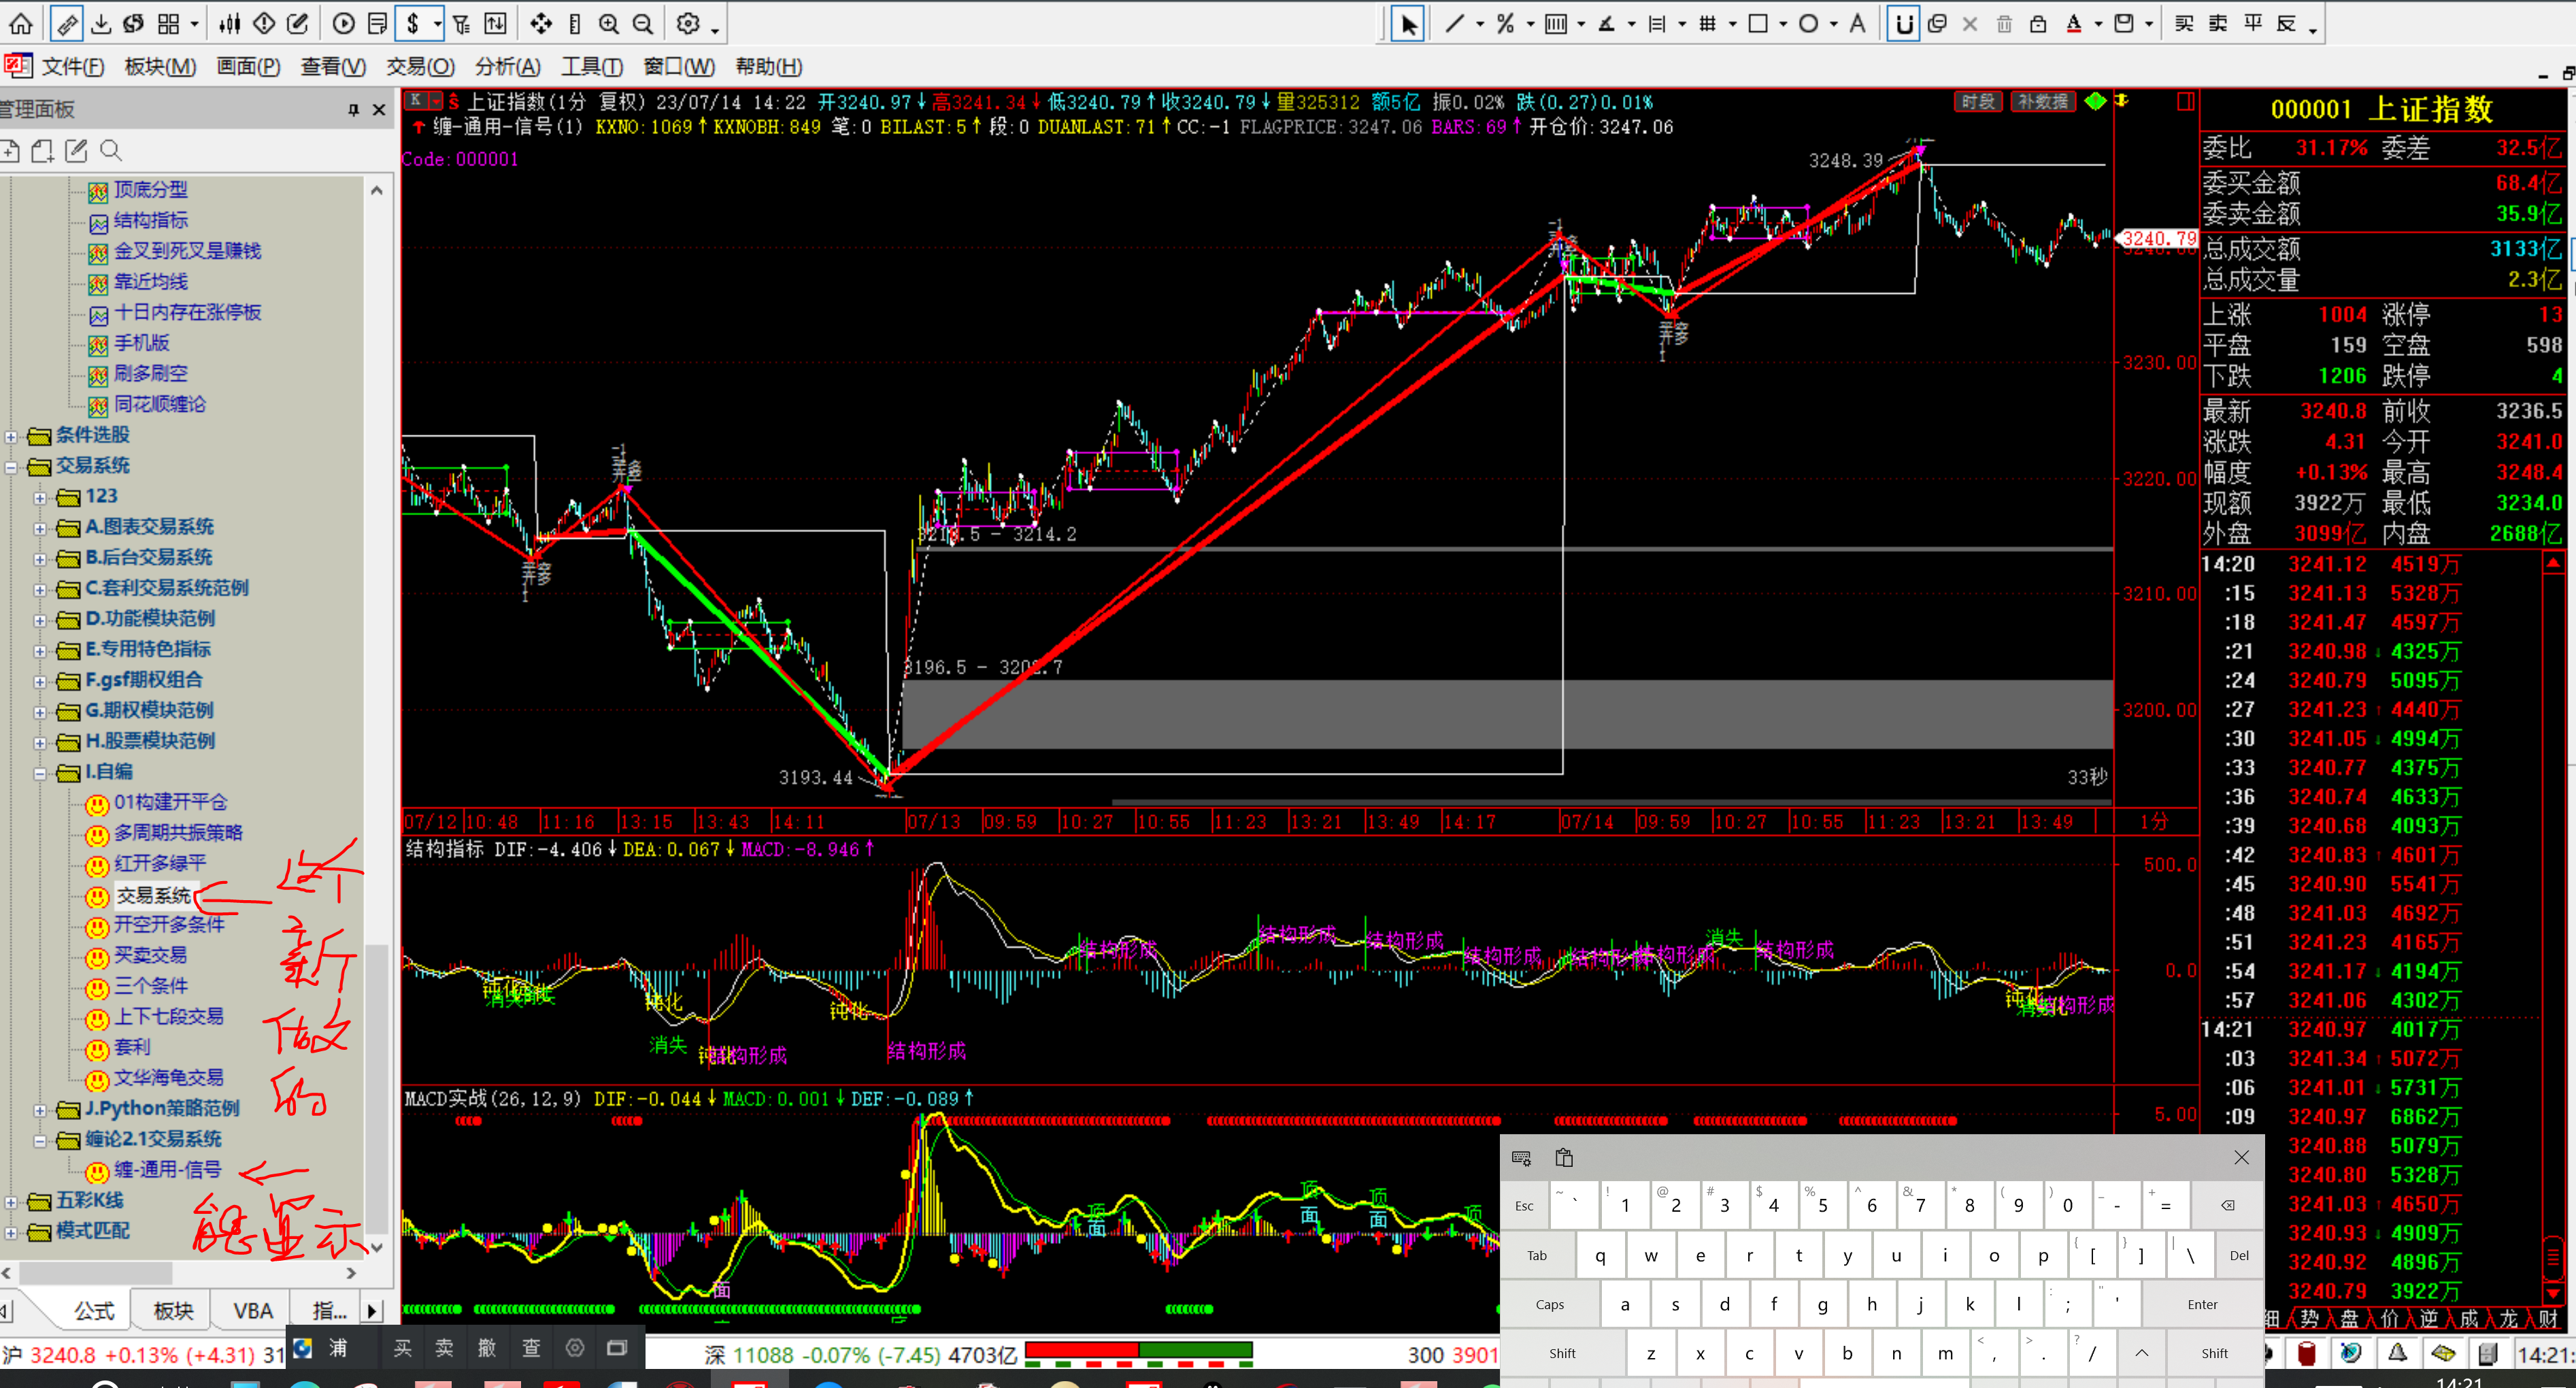Select the text annotation A tool
Viewport: 2576px width, 1388px height.
[1857, 23]
